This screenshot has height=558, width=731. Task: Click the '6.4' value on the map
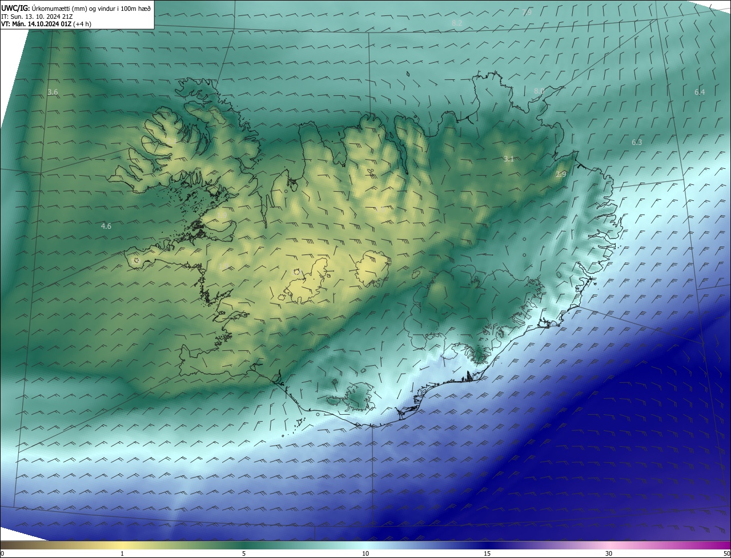click(x=700, y=92)
